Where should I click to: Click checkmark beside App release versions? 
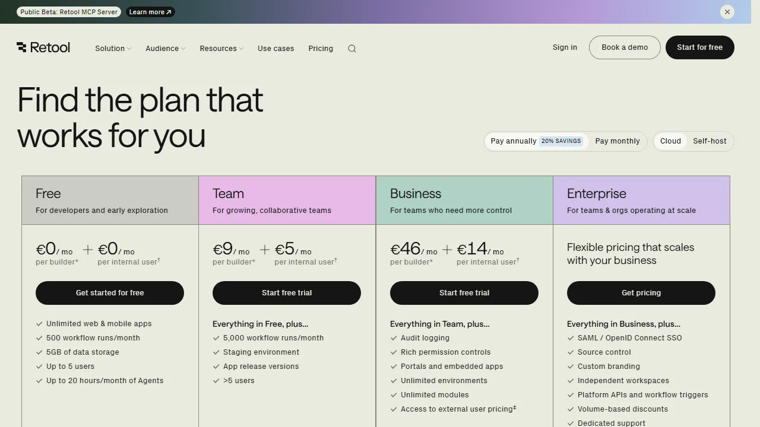tap(216, 367)
